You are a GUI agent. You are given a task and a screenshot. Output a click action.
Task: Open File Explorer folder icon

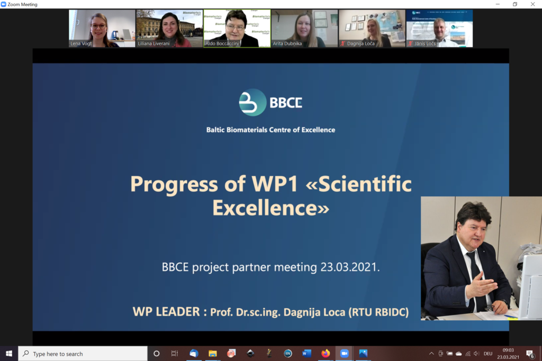pyautogui.click(x=213, y=354)
